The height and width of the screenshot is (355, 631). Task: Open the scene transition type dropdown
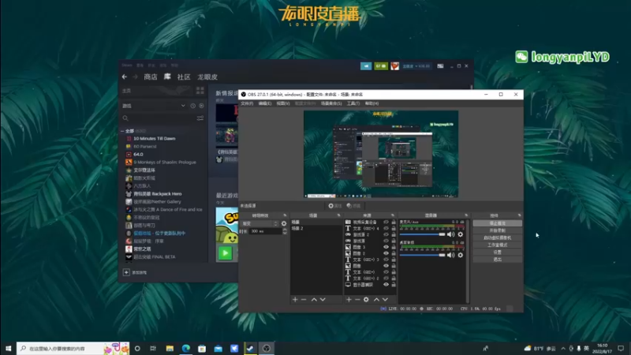[259, 223]
